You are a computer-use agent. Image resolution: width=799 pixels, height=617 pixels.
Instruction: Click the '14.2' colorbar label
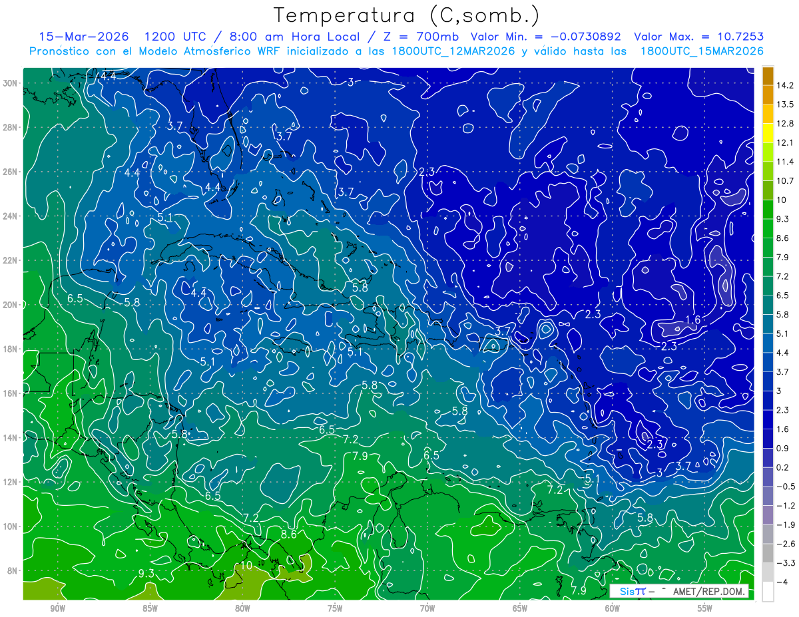coord(785,85)
